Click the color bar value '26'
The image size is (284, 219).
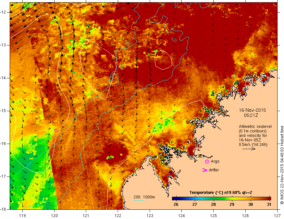(x=176, y=205)
